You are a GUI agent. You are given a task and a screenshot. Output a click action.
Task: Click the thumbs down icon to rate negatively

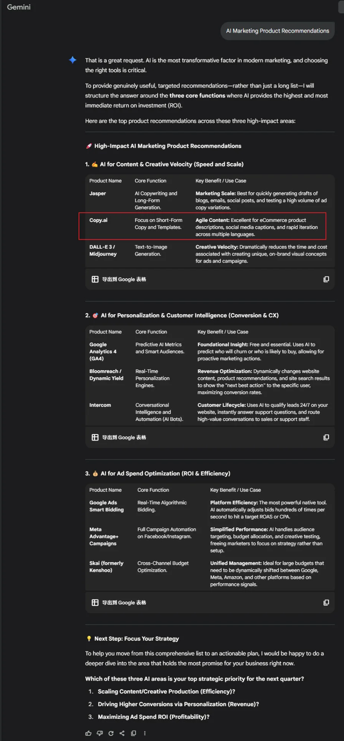99,733
